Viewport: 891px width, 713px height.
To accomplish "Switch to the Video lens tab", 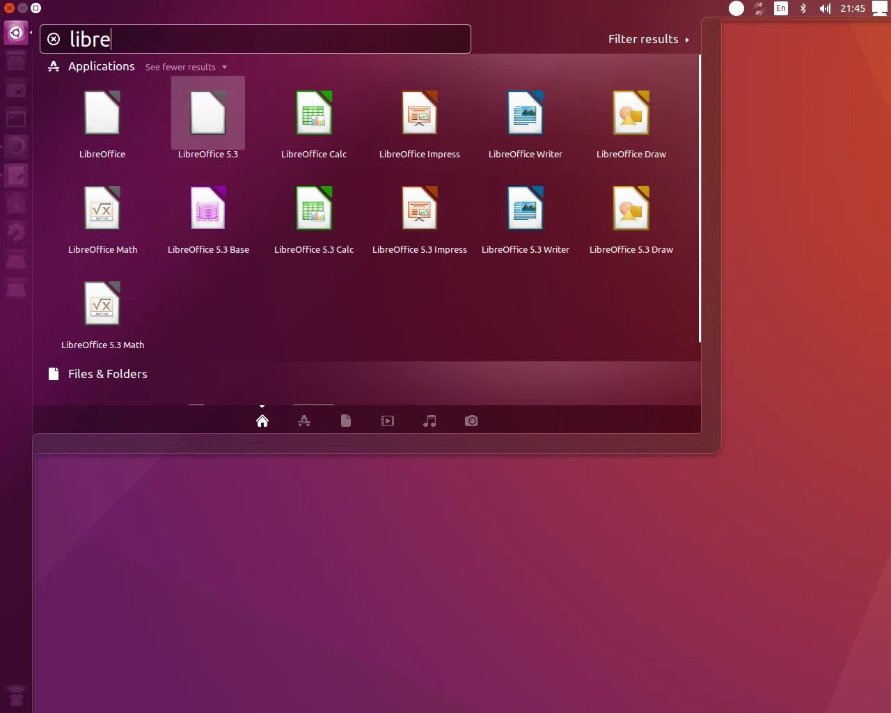I will pos(388,421).
